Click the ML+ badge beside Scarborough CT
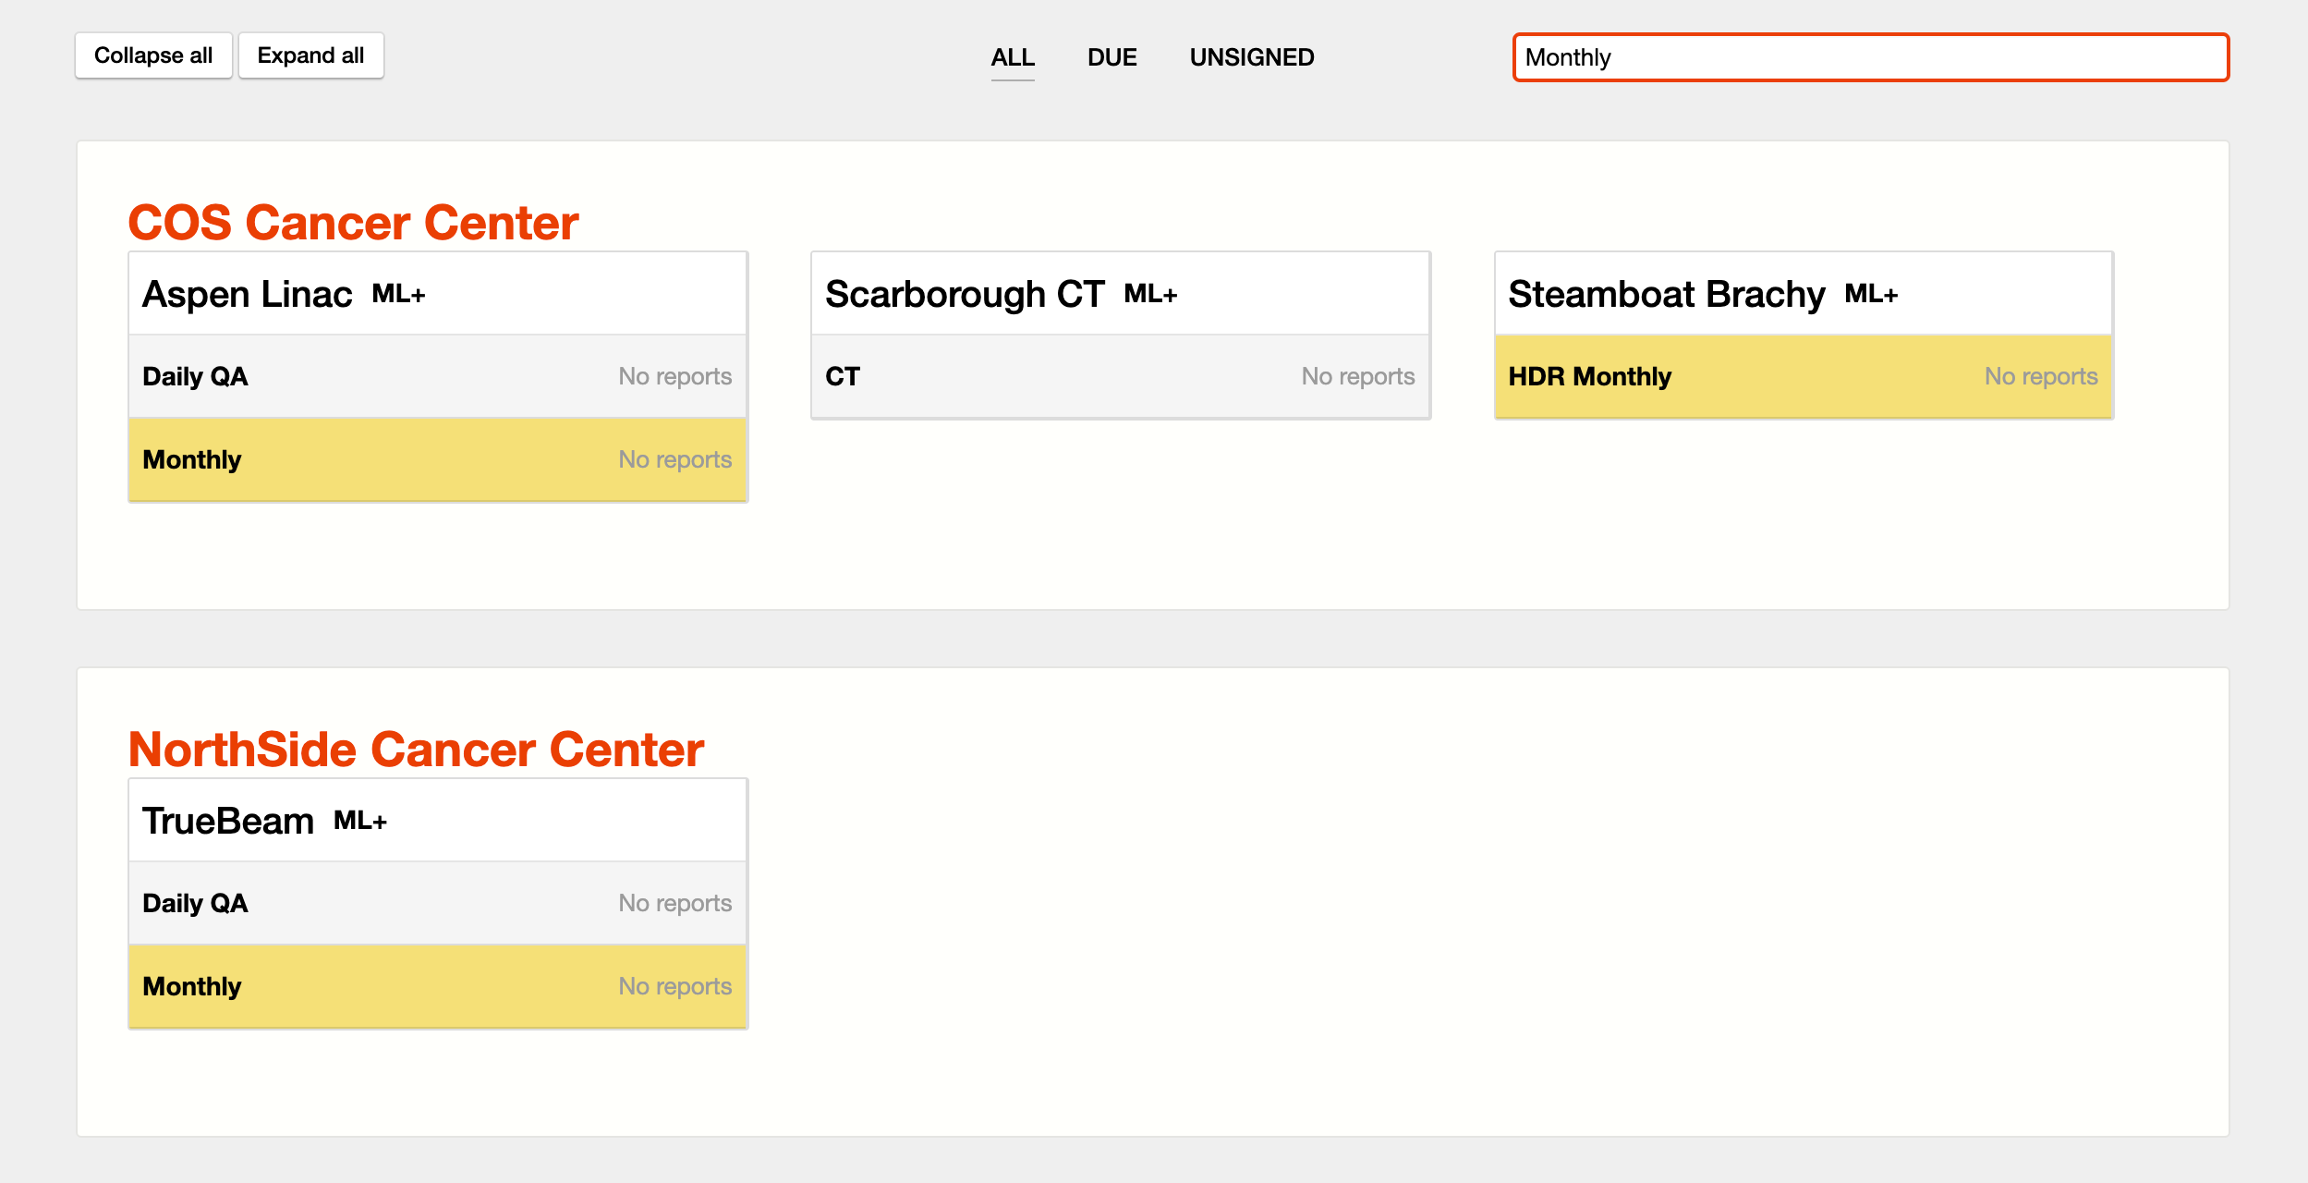The width and height of the screenshot is (2308, 1183). (x=1150, y=294)
